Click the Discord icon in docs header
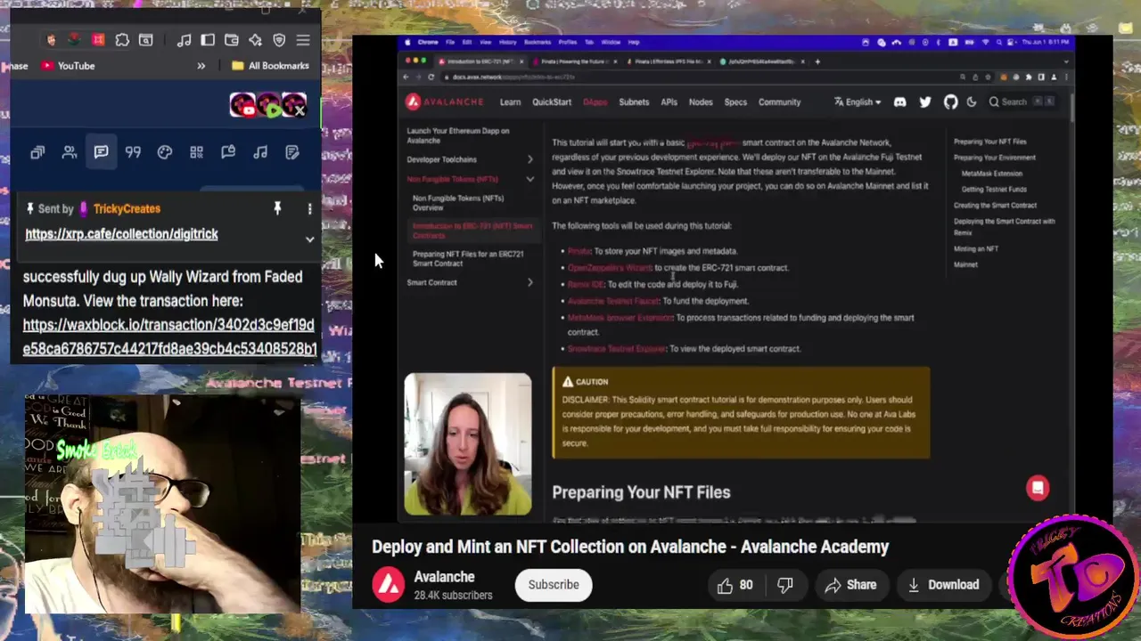1141x641 pixels. [899, 102]
